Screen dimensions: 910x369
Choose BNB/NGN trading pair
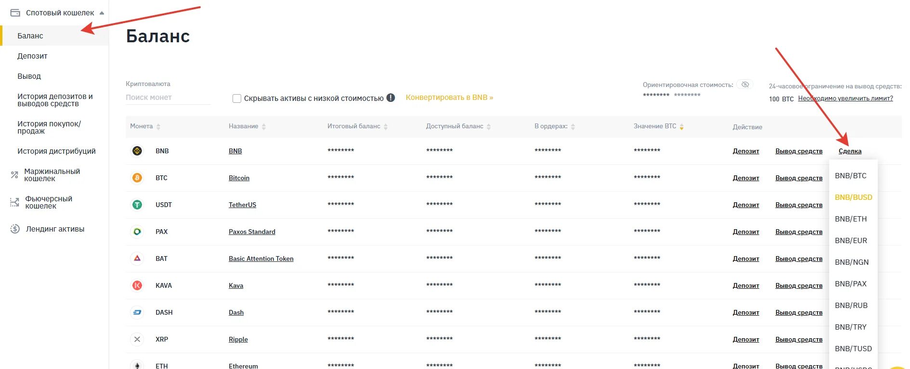coord(852,262)
